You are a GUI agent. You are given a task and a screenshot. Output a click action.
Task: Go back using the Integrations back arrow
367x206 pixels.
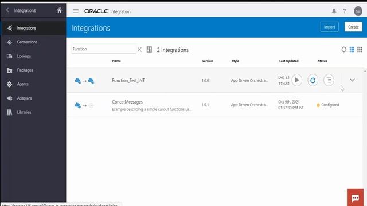(x=7, y=10)
